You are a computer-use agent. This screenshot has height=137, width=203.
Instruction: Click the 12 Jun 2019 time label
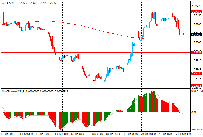pos(7,134)
